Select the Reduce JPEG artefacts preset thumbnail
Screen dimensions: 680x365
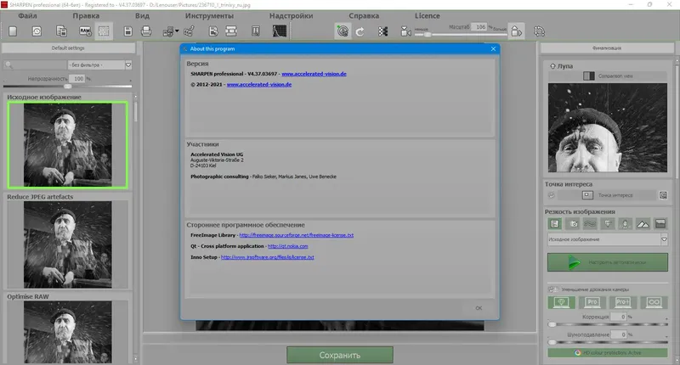(x=68, y=244)
